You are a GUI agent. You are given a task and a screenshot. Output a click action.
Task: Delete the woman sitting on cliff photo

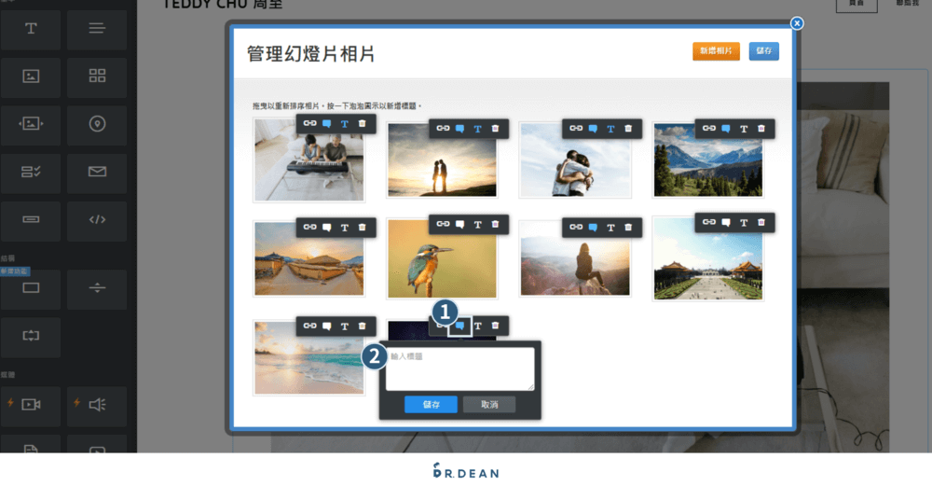pos(628,228)
